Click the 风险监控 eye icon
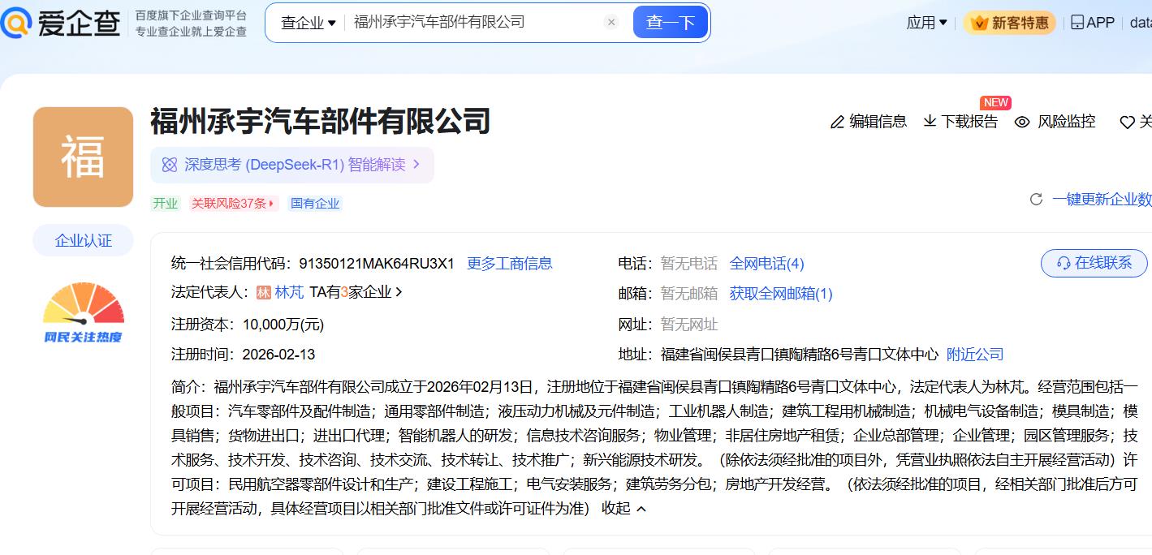Screen dimensions: 1152x555 click(x=1022, y=123)
